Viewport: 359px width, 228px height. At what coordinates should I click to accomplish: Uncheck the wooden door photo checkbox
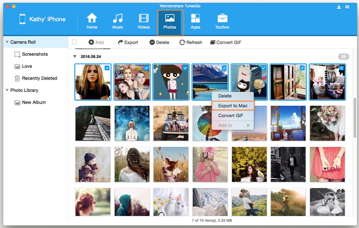coord(302,68)
